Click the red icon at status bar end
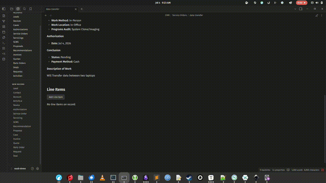This screenshot has height=183, width=326. 323,170
